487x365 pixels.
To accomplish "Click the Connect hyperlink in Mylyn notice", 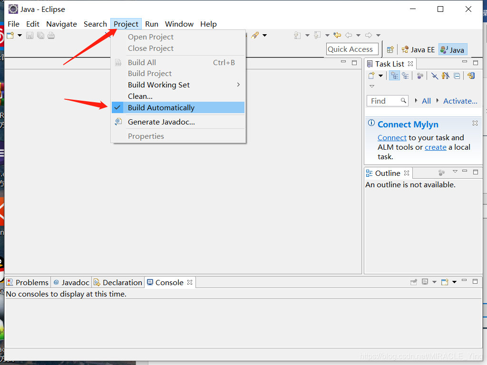I will pyautogui.click(x=392, y=137).
